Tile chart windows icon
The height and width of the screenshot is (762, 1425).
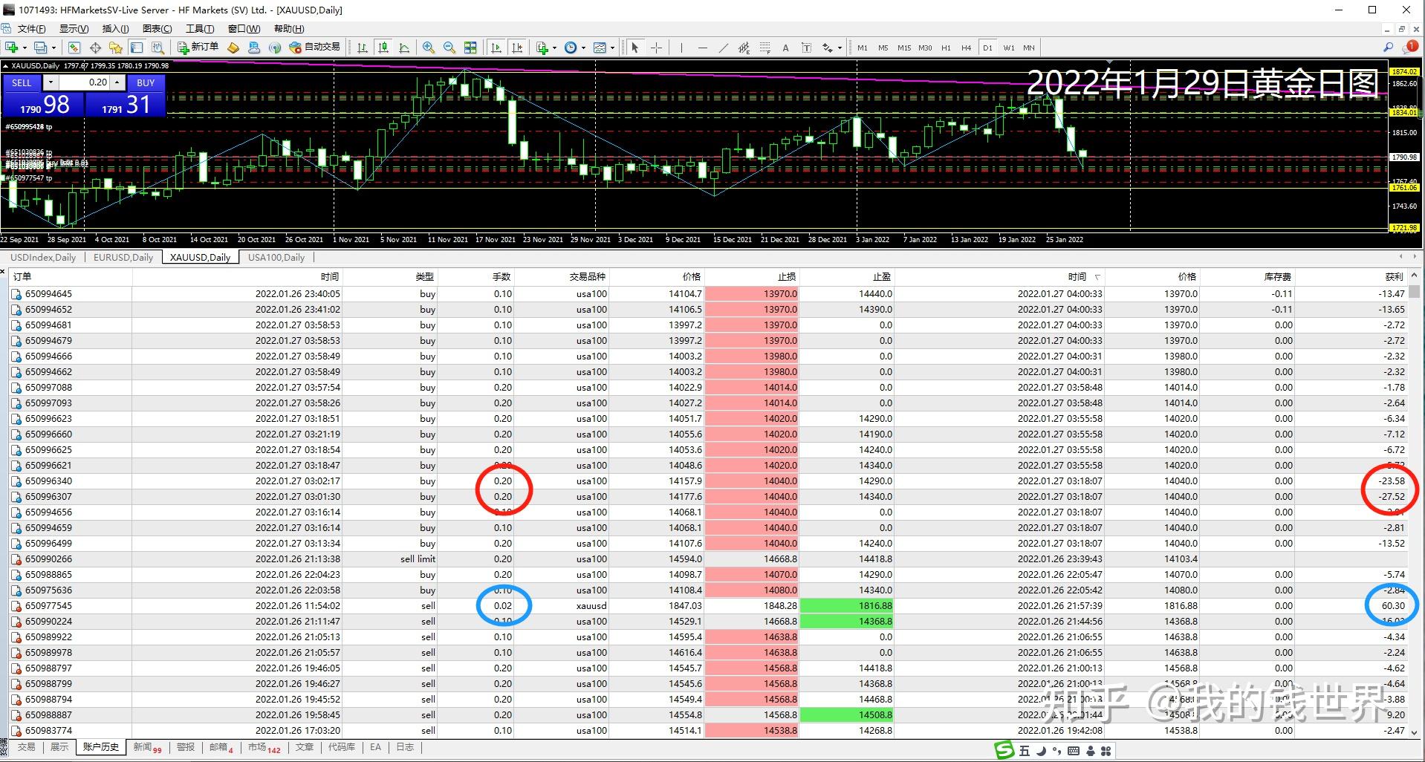point(470,48)
